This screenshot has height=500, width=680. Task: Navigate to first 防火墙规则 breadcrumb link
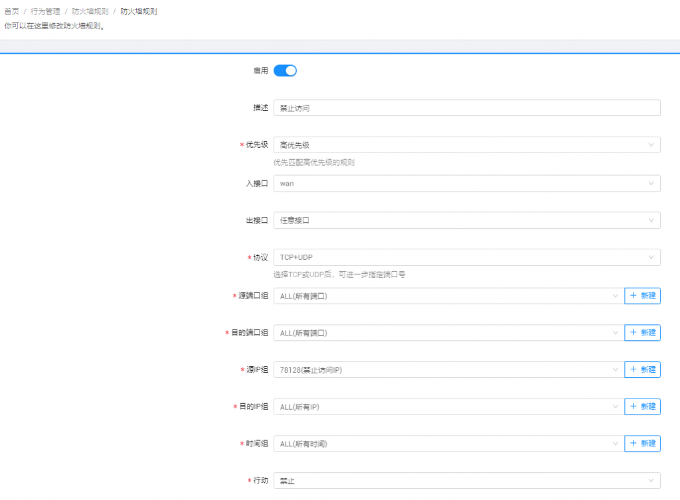point(90,11)
